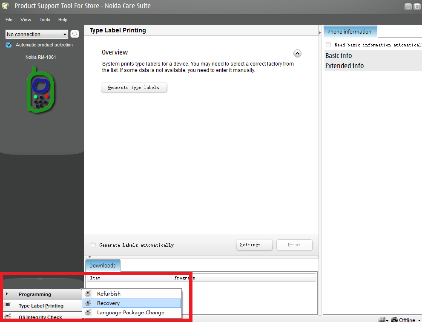The width and height of the screenshot is (422, 322).
Task: Click the right panel splitter arrow
Action: 320,32
